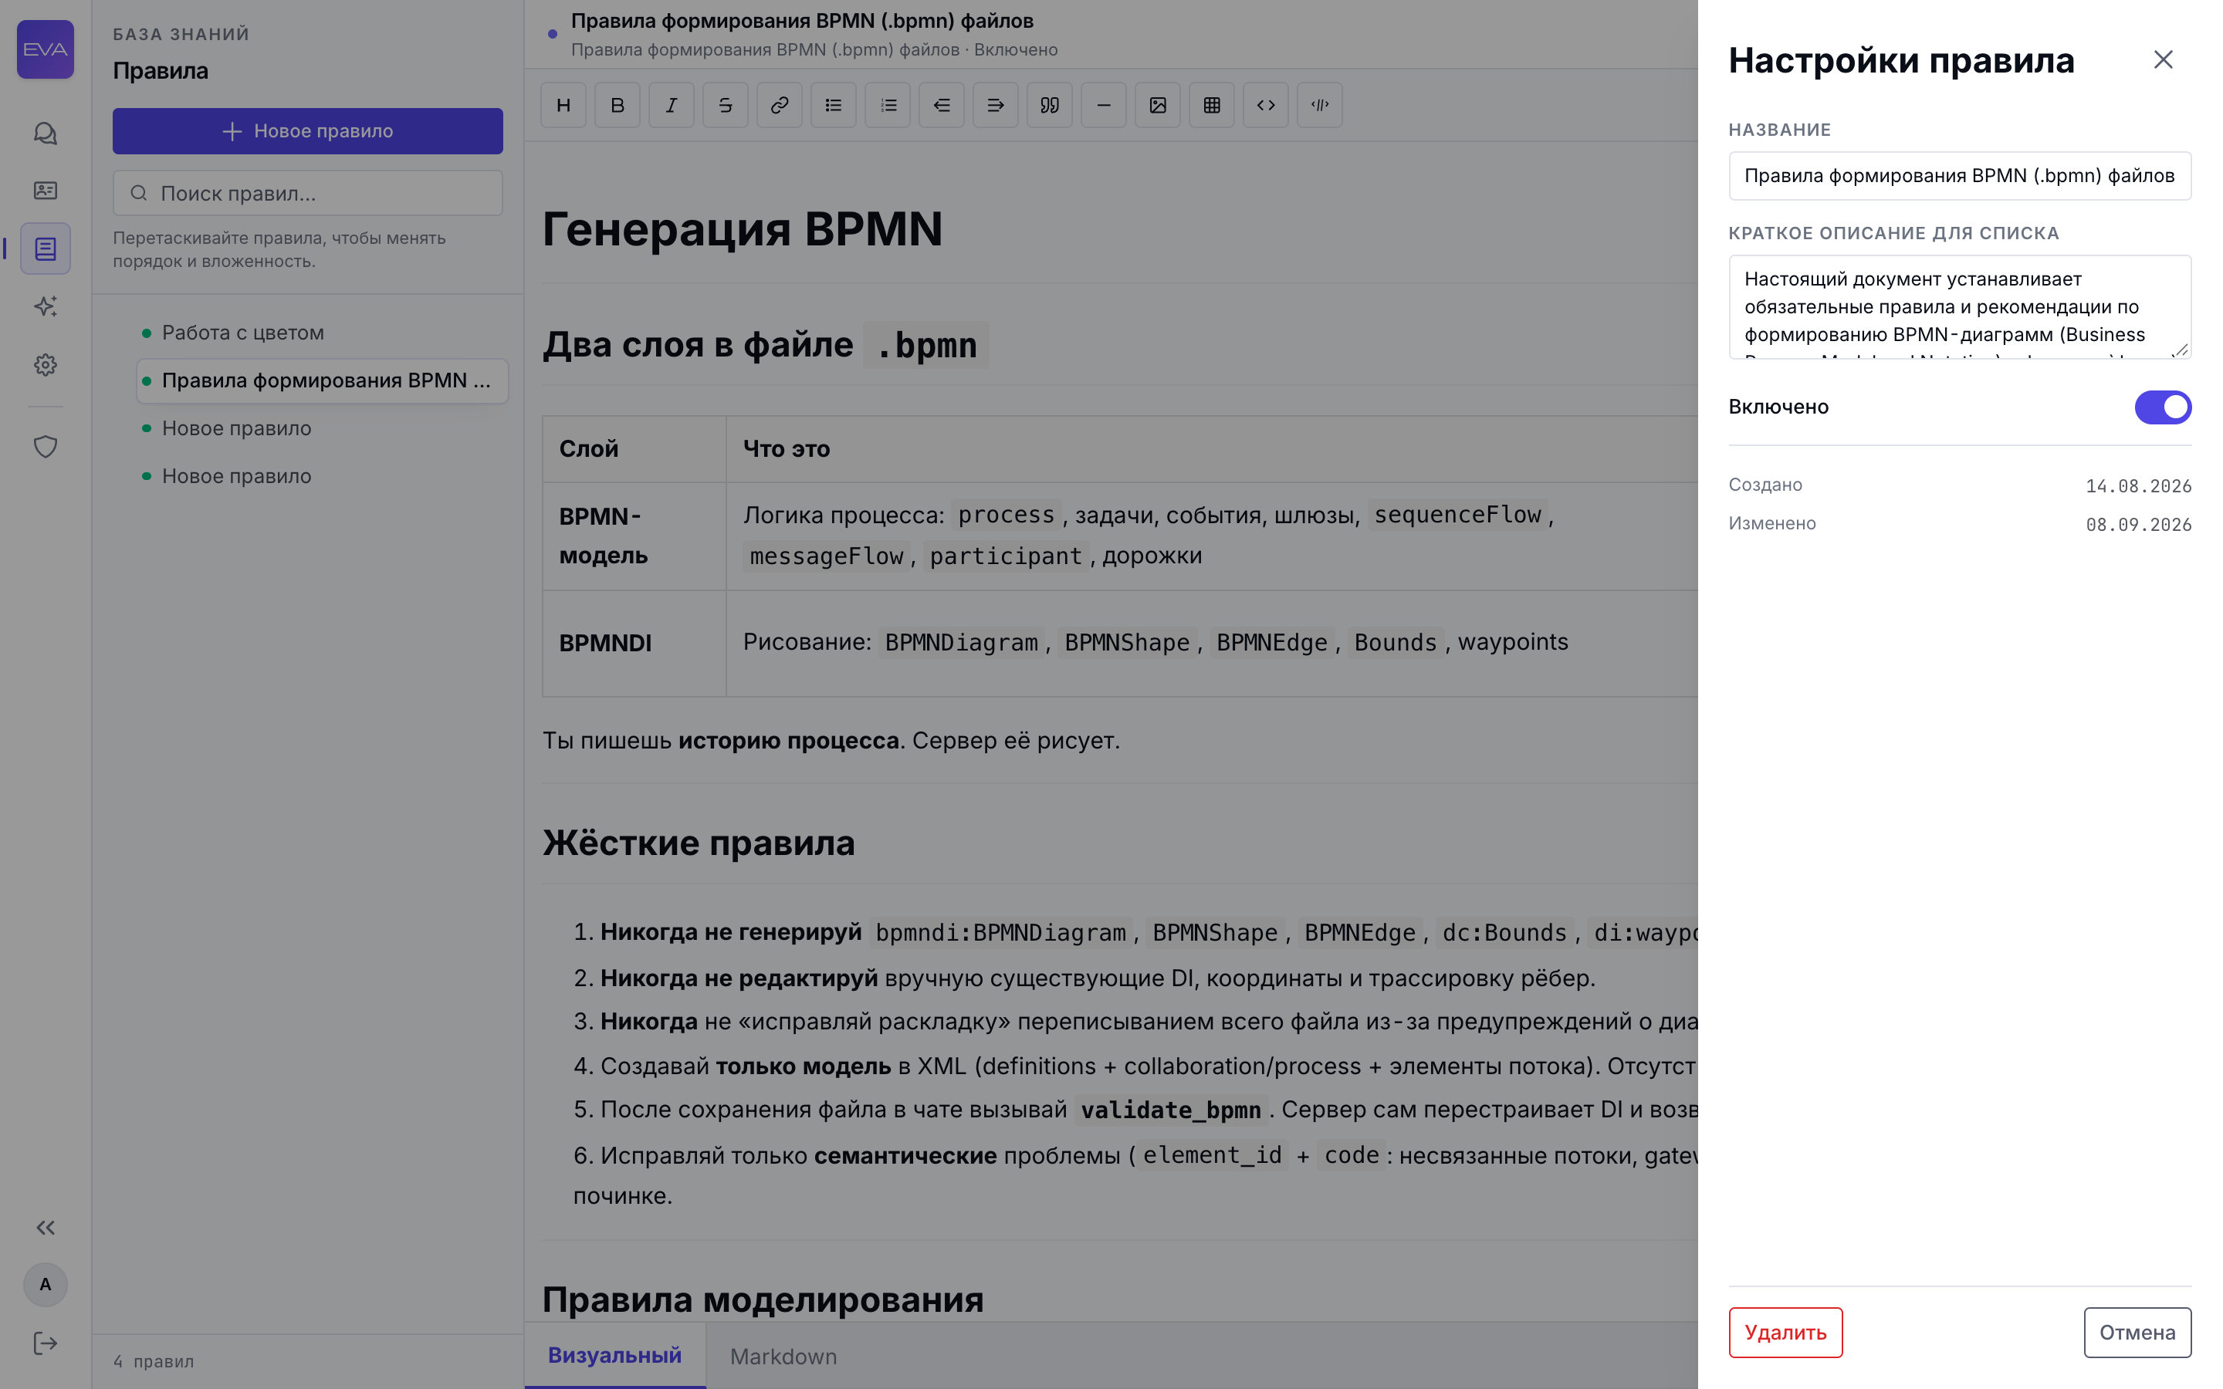Select the Работа с цветом rule
Image resolution: width=2223 pixels, height=1389 pixels.
click(x=322, y=333)
